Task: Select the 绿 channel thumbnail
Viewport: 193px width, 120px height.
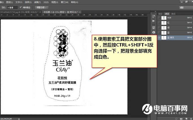Action: [x=164, y=28]
